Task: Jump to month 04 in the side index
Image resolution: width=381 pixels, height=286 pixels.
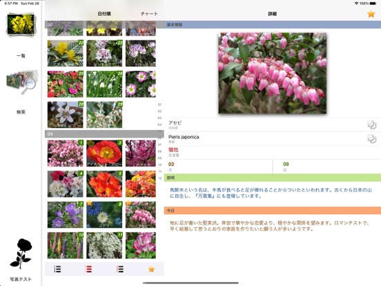Action: [159, 124]
